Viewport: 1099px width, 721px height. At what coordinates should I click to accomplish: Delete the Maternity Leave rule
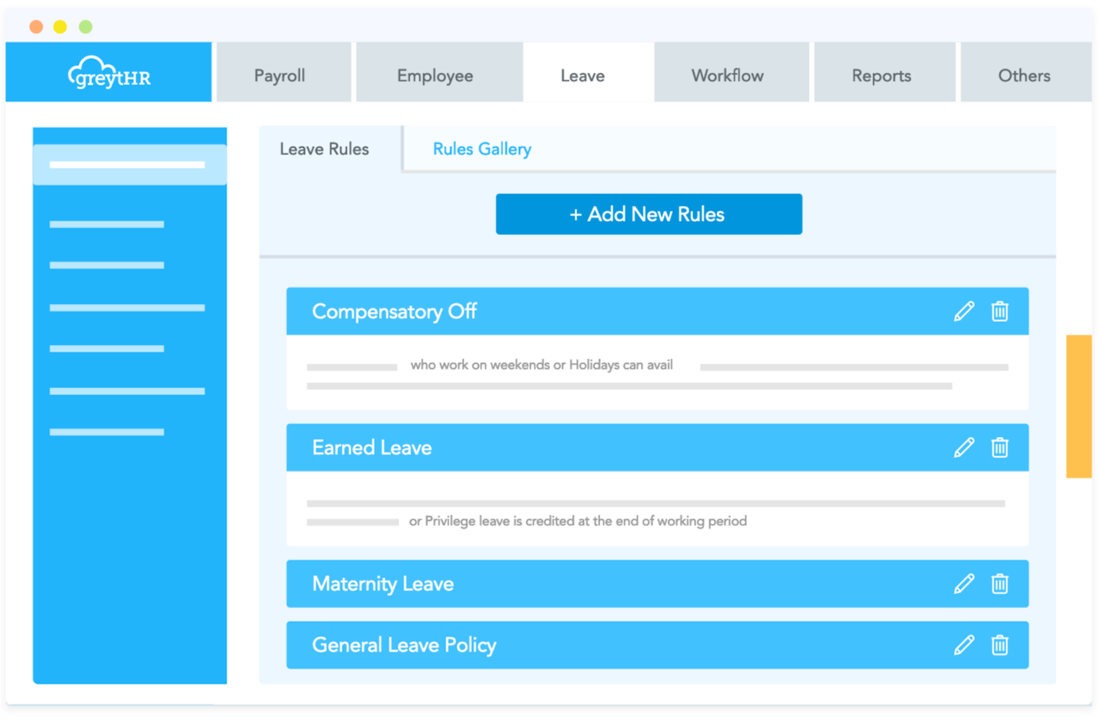(1000, 583)
